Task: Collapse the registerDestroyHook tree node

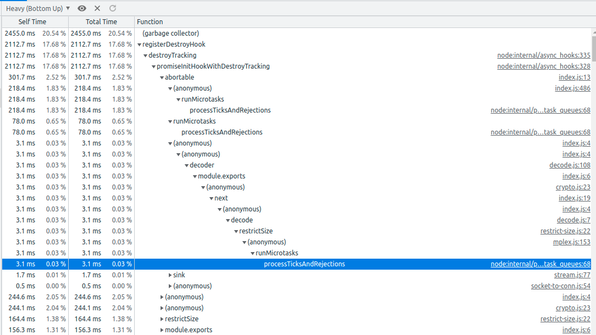Action: tap(140, 45)
